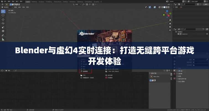This screenshot has width=209, height=111.
Task: Click the new scene icon beside Scene field
Action: coord(183,1)
